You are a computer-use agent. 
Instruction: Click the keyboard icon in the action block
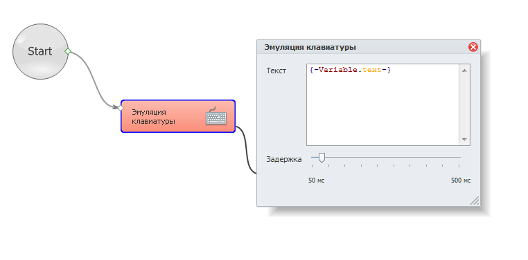pyautogui.click(x=216, y=116)
